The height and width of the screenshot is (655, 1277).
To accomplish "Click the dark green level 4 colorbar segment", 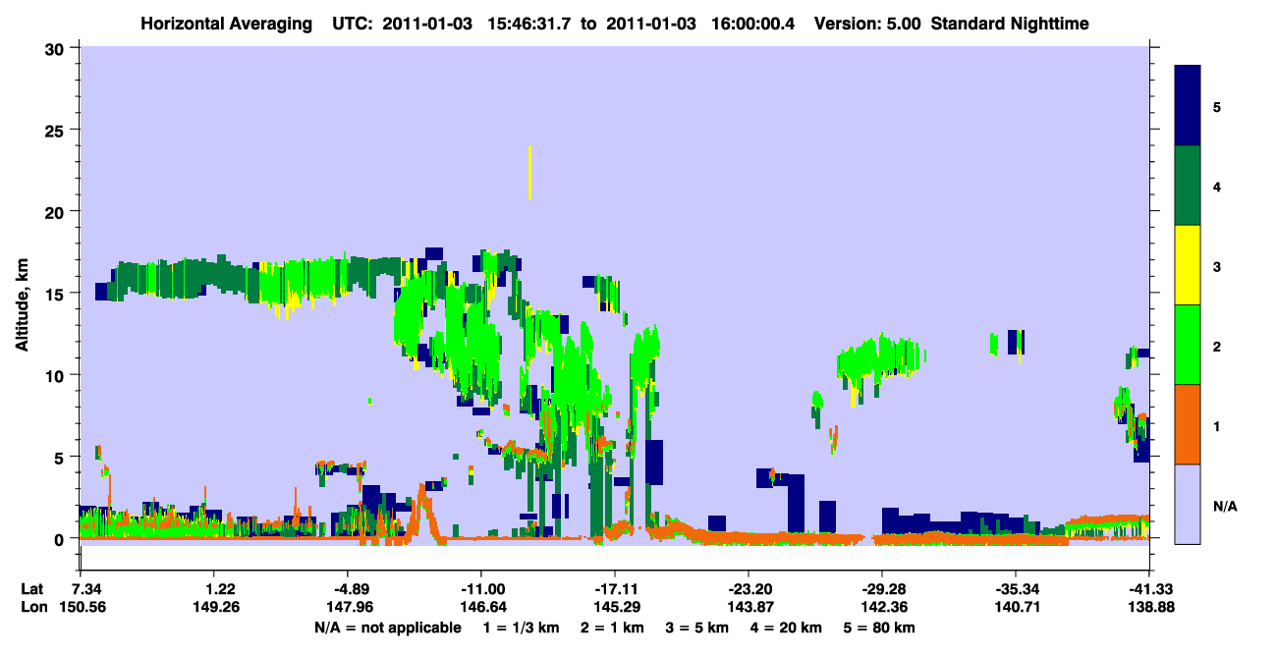I will [x=1188, y=186].
